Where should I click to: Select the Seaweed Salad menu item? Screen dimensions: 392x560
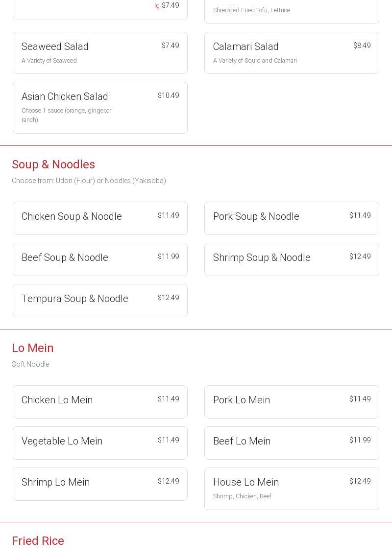coord(100,53)
